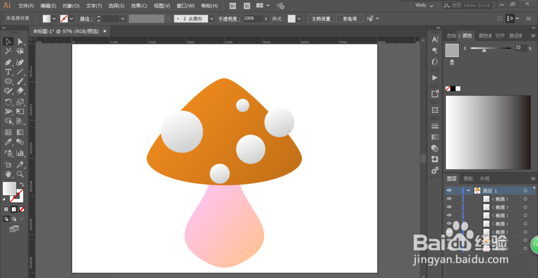Set paint mode to None in toolbox
The width and height of the screenshot is (538, 278).
click(22, 209)
